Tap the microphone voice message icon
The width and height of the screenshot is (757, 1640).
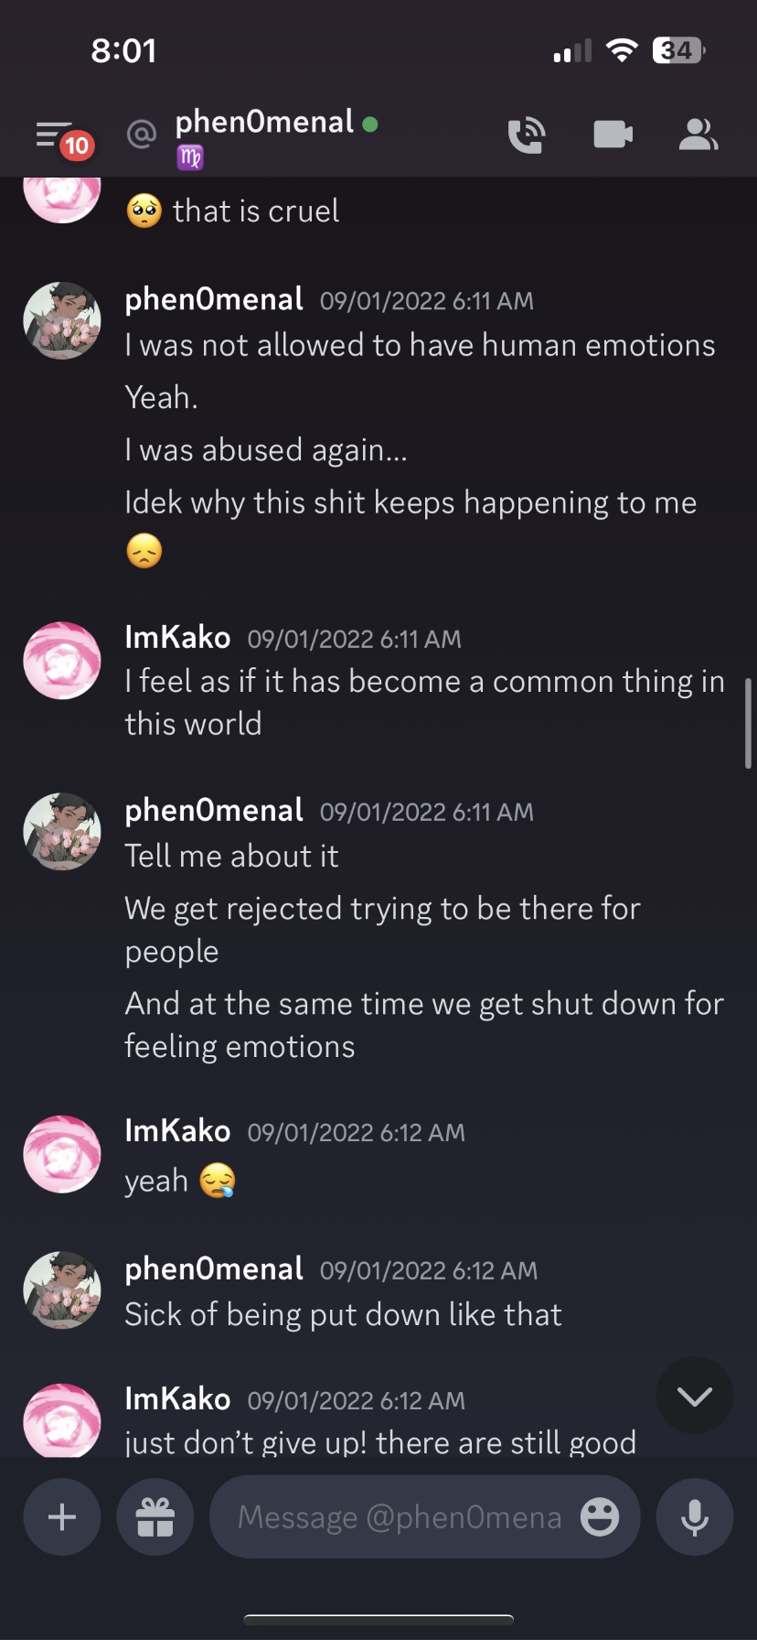tap(695, 1517)
